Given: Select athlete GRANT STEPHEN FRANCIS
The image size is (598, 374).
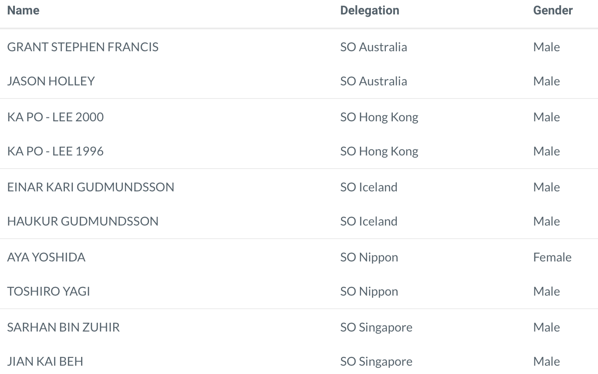Looking at the screenshot, I should tap(83, 47).
